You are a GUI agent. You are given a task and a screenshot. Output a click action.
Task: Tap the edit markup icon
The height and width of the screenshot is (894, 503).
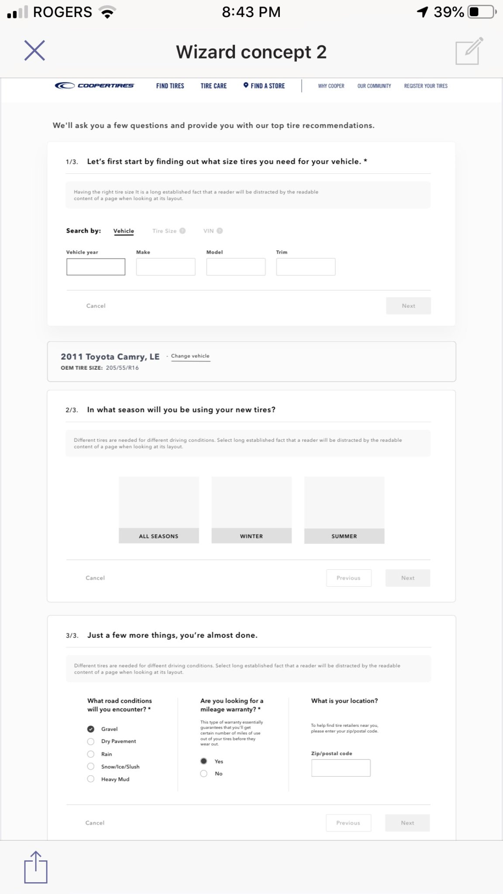click(x=469, y=52)
